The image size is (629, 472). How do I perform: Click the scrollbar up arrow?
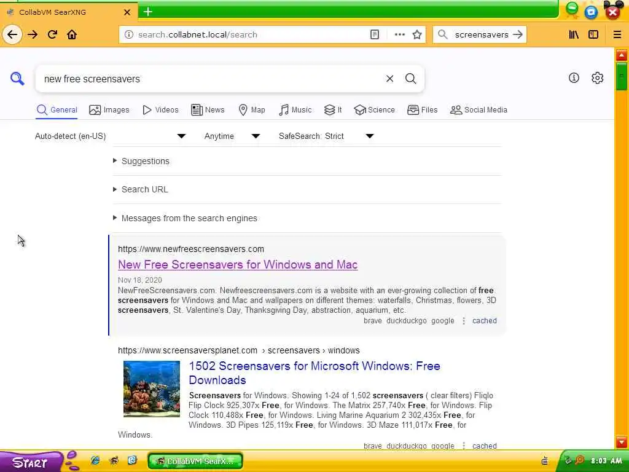[622, 55]
